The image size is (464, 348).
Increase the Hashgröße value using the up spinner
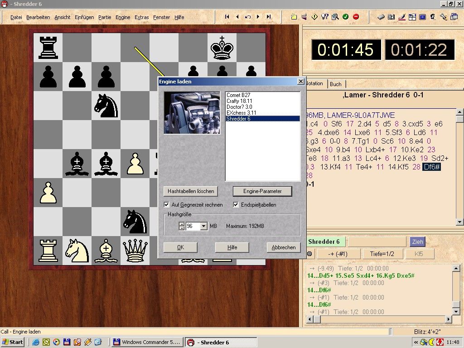(182, 223)
